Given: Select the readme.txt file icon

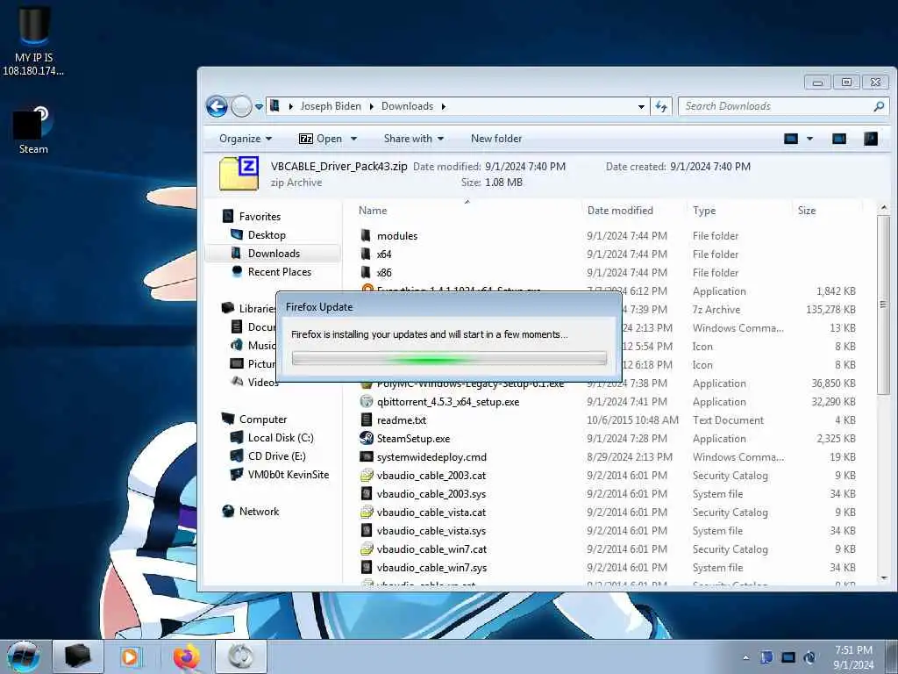Looking at the screenshot, I should 367,419.
